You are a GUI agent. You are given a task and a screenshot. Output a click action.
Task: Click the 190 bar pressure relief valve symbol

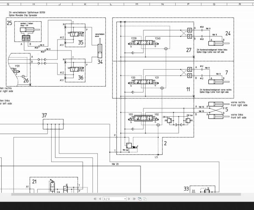(x=132, y=145)
